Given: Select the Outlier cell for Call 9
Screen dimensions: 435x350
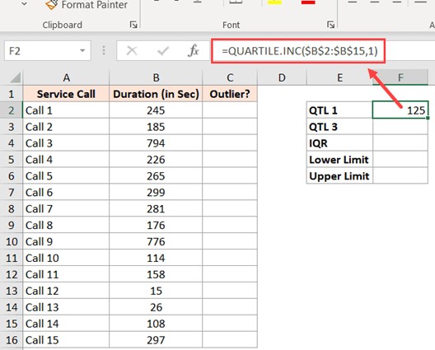Looking at the screenshot, I should click(230, 241).
